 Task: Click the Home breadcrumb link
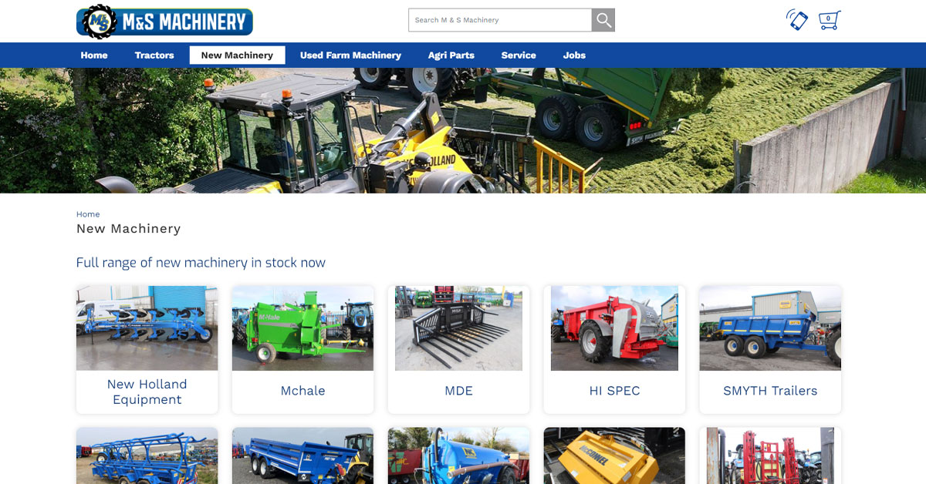(x=88, y=213)
